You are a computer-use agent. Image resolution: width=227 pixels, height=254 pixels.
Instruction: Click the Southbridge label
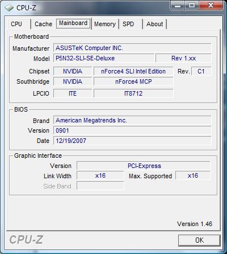click(33, 81)
